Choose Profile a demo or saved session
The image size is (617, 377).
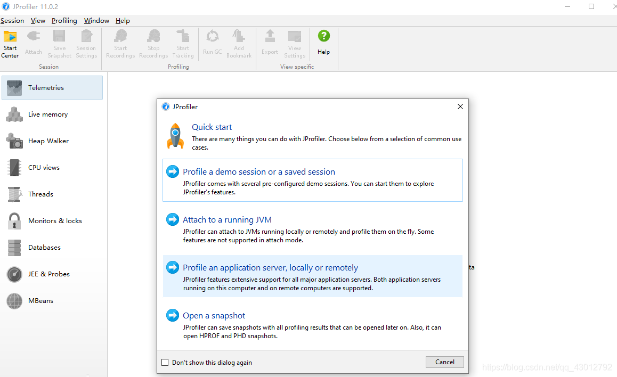(x=259, y=172)
